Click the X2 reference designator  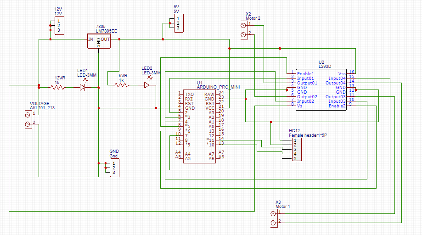pos(248,14)
